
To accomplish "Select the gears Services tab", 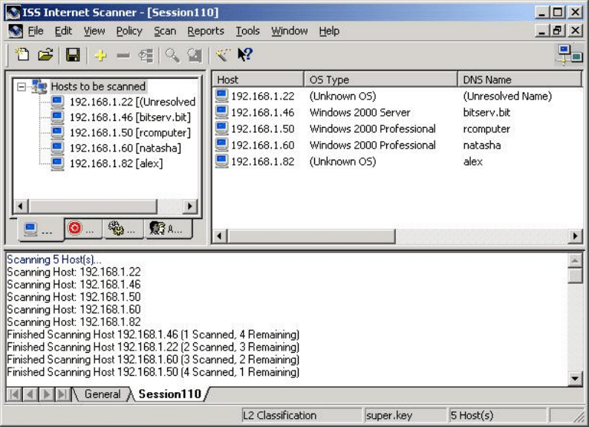I will [x=123, y=228].
